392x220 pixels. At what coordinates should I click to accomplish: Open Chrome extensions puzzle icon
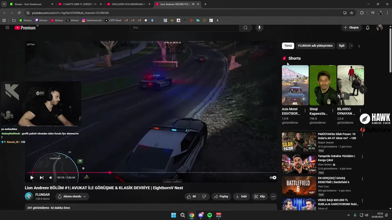(x=362, y=13)
